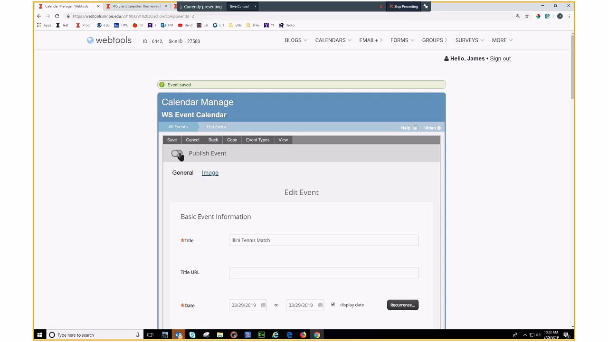608x342 pixels.
Task: Click into the Title field
Action: 323,240
